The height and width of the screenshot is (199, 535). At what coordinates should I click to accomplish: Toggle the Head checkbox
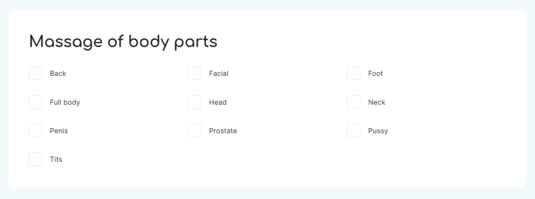click(194, 102)
